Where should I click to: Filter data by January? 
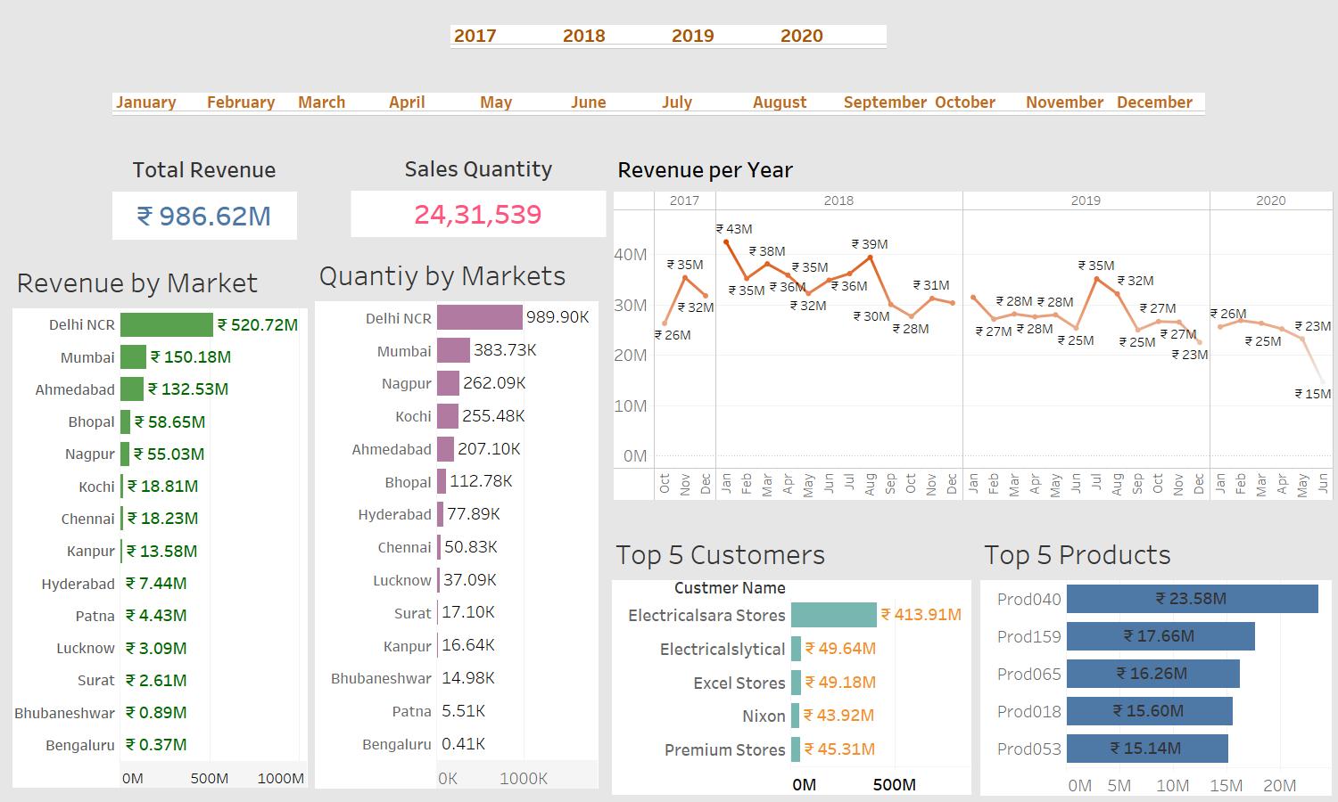[145, 102]
